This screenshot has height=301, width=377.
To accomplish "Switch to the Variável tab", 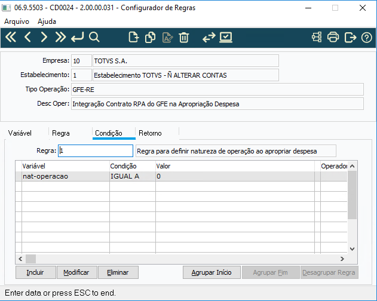I will coord(20,133).
